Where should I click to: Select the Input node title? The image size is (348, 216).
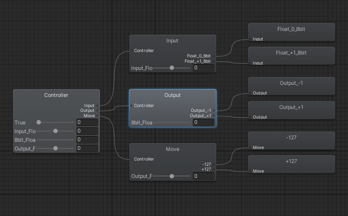tap(172, 40)
